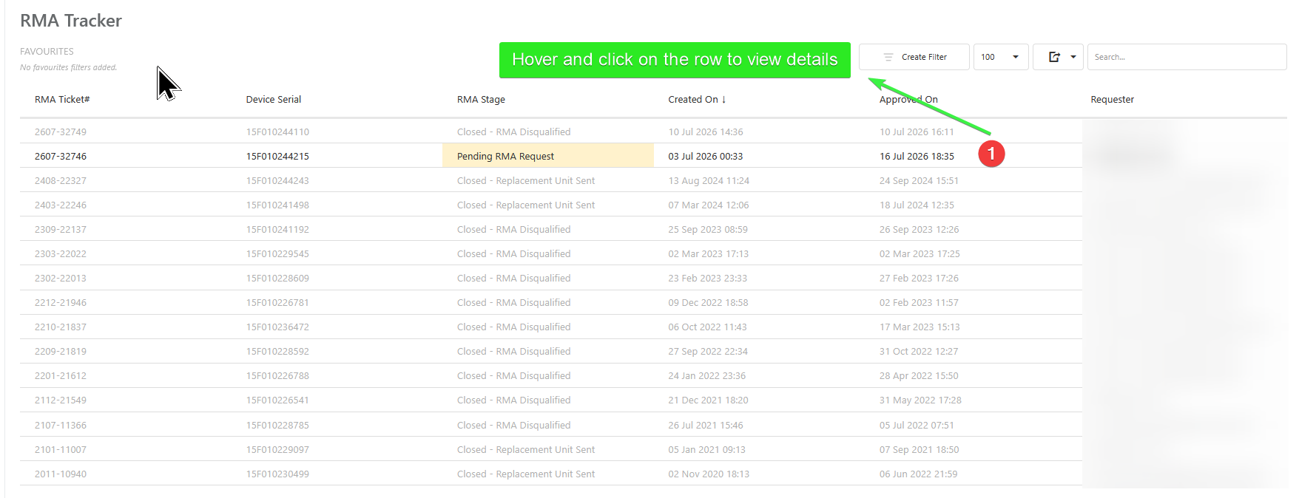Click device serial 15F010228592

point(277,351)
